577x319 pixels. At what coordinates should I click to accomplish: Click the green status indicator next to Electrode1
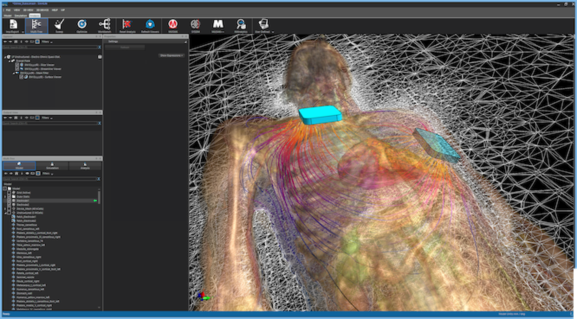tap(95, 201)
